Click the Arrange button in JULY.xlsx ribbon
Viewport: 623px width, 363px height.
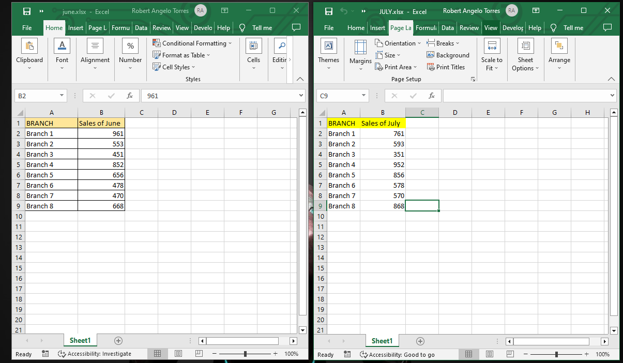559,54
